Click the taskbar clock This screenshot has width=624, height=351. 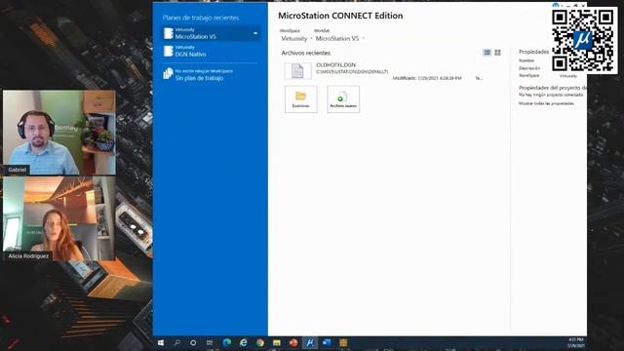click(x=576, y=342)
